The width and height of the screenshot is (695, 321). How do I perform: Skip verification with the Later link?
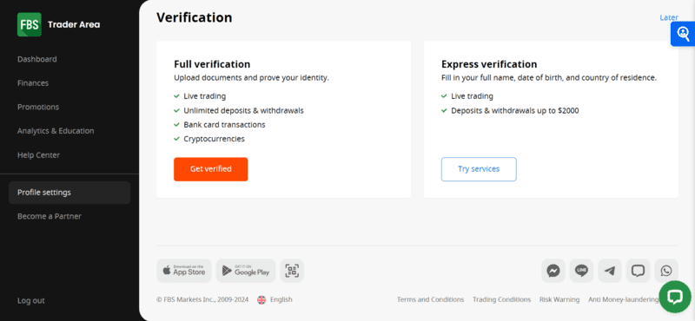click(x=669, y=17)
